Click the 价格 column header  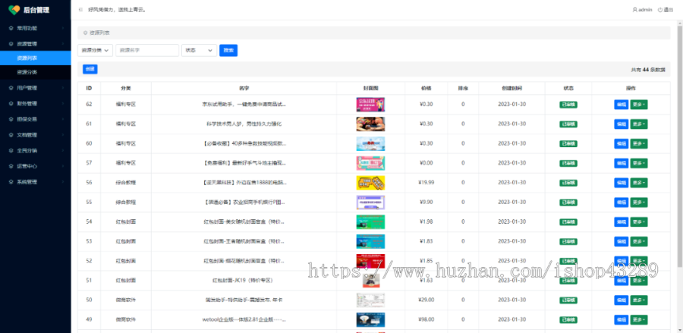[x=426, y=88]
